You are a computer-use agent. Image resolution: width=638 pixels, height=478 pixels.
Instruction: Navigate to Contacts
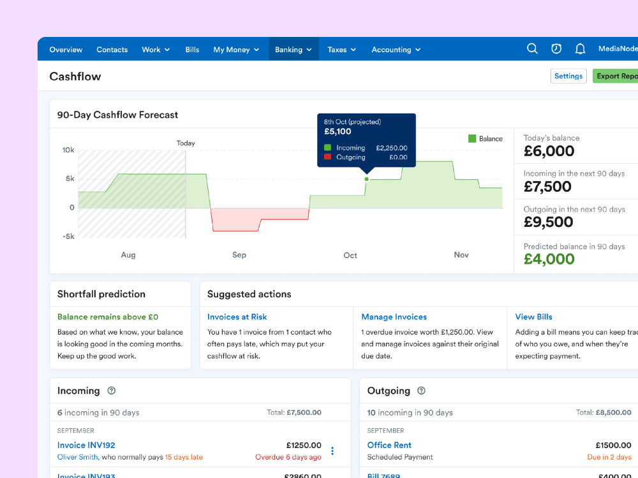coord(112,49)
